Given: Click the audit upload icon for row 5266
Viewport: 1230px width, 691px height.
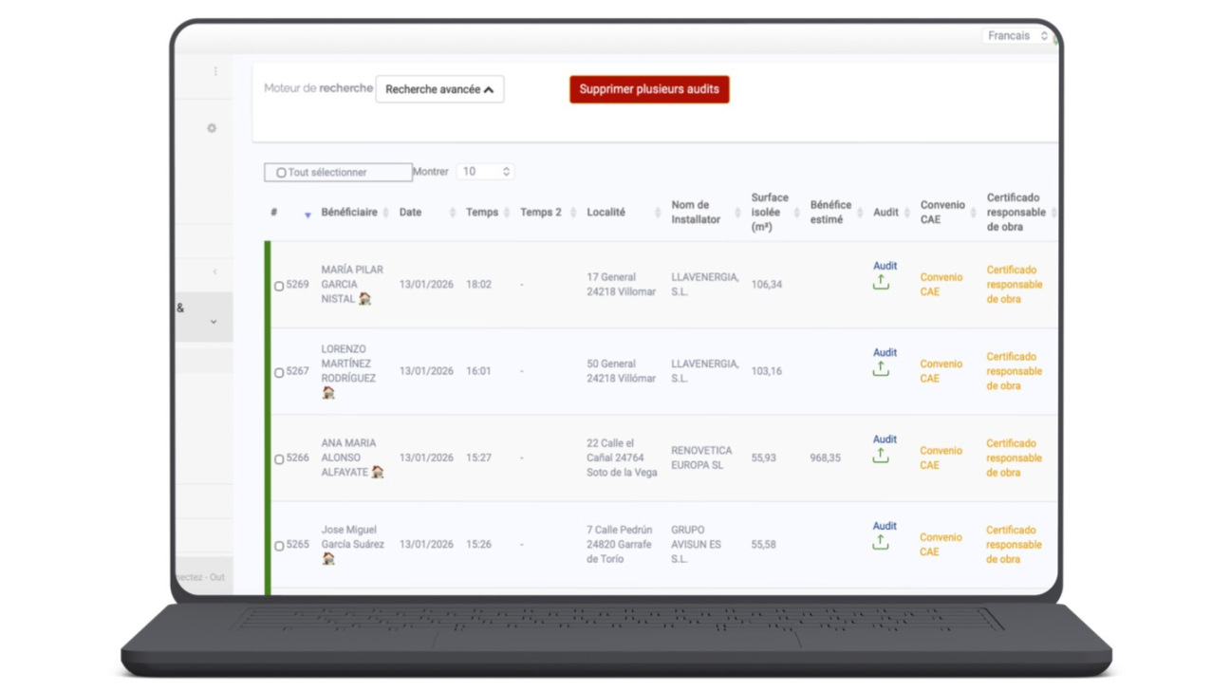Looking at the screenshot, I should [x=881, y=456].
